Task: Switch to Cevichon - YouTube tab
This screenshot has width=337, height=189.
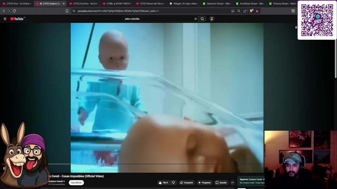Action: click(83, 4)
